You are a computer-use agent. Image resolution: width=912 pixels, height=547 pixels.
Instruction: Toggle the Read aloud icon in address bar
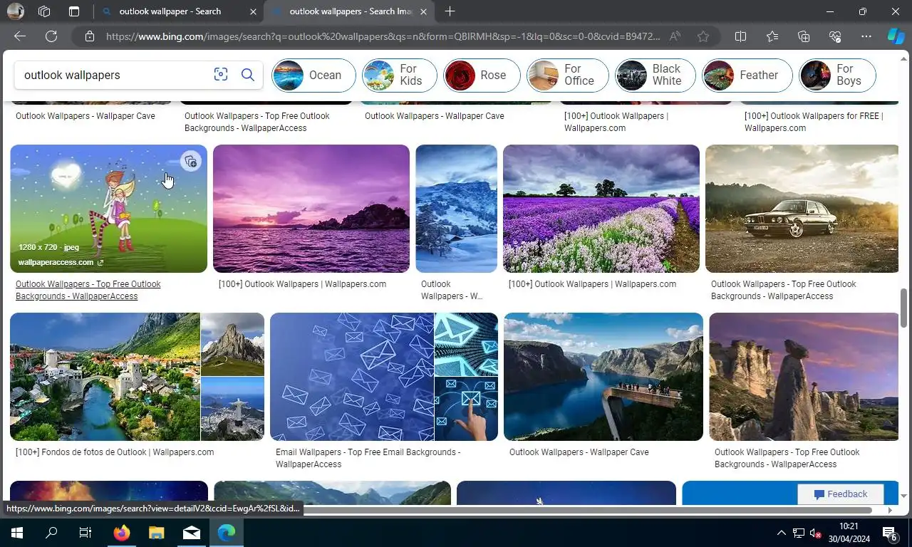[x=675, y=36]
